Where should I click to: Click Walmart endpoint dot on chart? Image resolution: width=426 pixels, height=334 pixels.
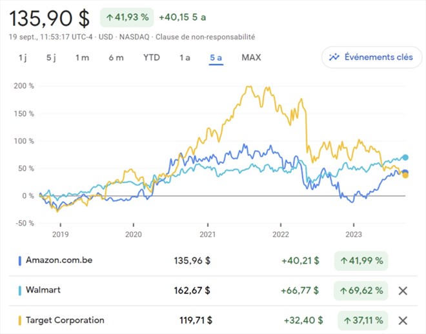pos(405,157)
